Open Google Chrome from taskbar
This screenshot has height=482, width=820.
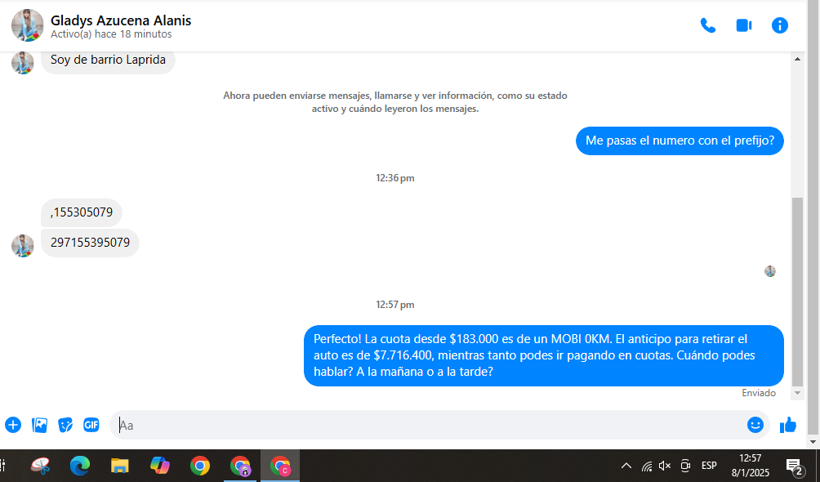pyautogui.click(x=200, y=466)
